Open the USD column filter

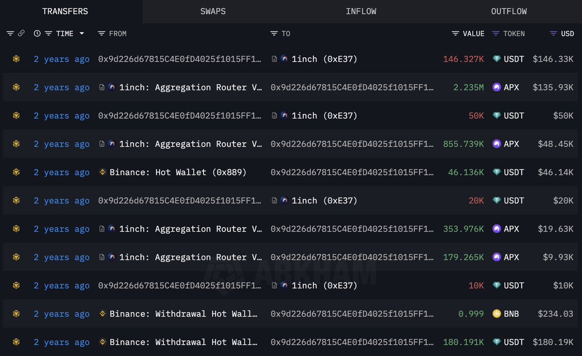pos(553,34)
